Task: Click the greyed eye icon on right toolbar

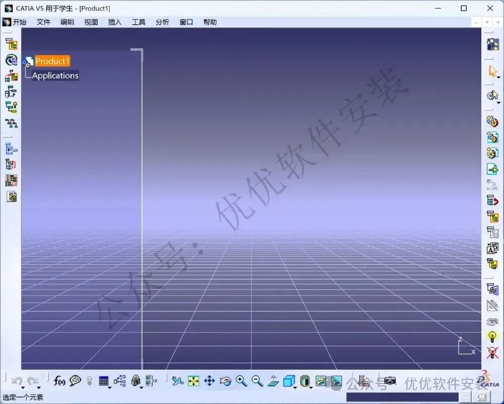Action: click(492, 321)
